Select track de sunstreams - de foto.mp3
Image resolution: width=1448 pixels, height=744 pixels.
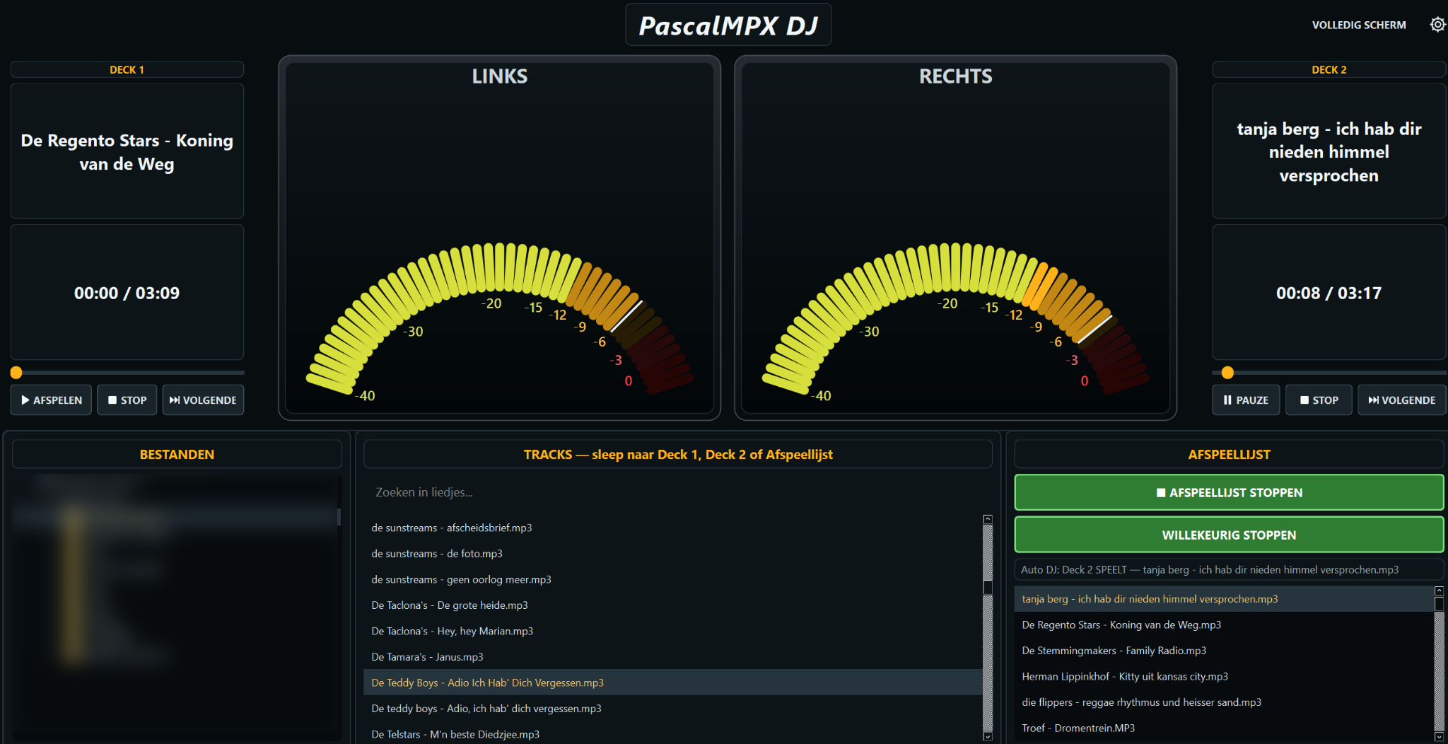(x=672, y=554)
